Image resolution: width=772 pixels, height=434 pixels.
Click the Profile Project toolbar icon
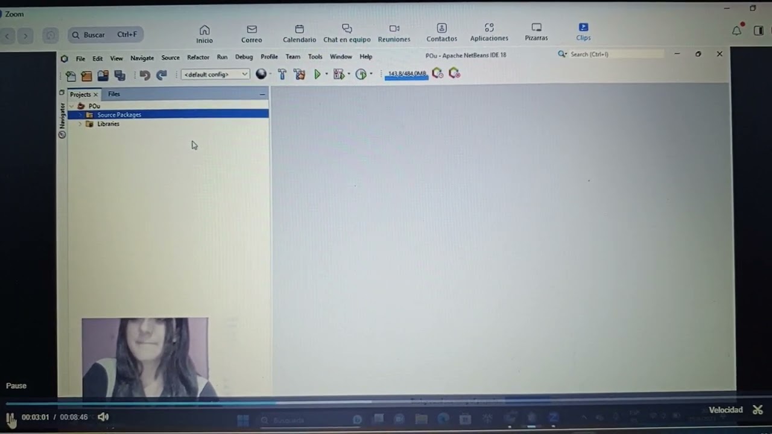point(361,74)
